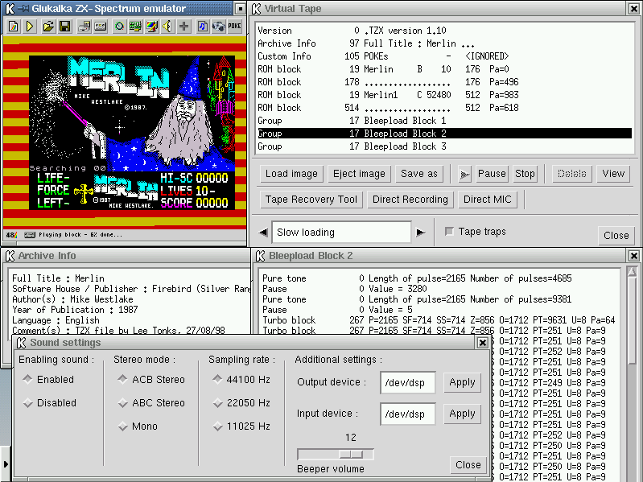This screenshot has width=643, height=482.
Task: Select the Version .TZX version 1.10 row
Action: click(444, 31)
